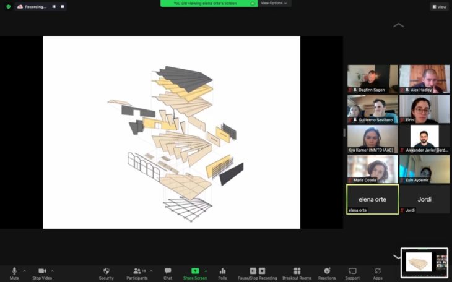
Task: Open the View Options dropdown
Action: point(274,3)
